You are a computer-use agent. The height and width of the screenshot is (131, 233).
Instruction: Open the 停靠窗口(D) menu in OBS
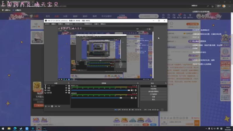(69, 24)
